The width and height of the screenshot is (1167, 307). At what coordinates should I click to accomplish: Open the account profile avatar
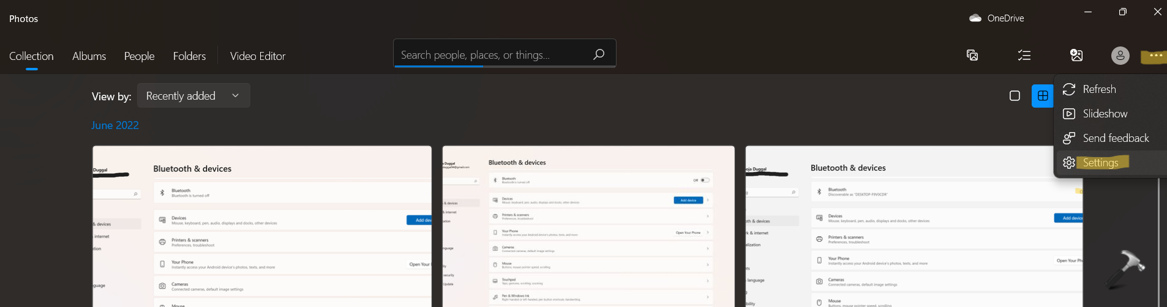(x=1120, y=56)
